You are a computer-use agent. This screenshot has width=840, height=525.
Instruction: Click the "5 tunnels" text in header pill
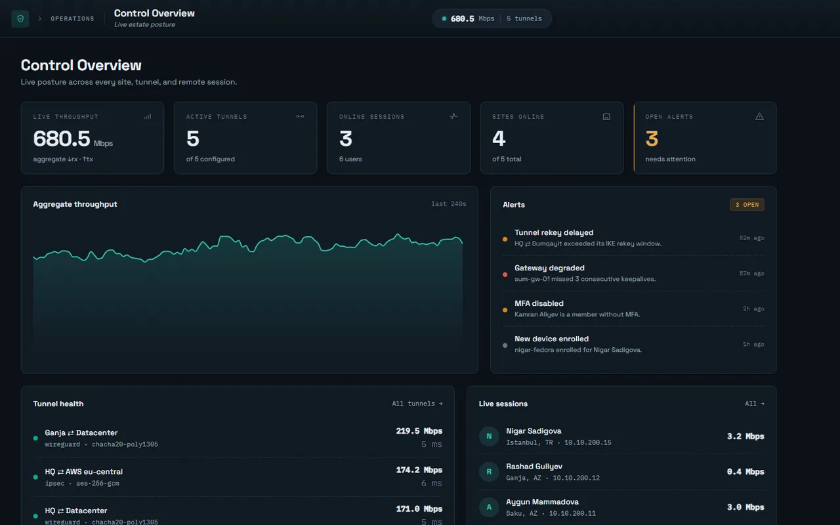click(x=524, y=18)
